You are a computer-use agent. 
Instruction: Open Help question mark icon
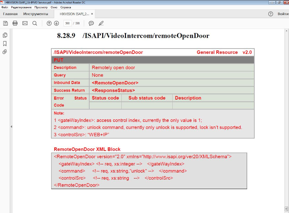pos(271,14)
